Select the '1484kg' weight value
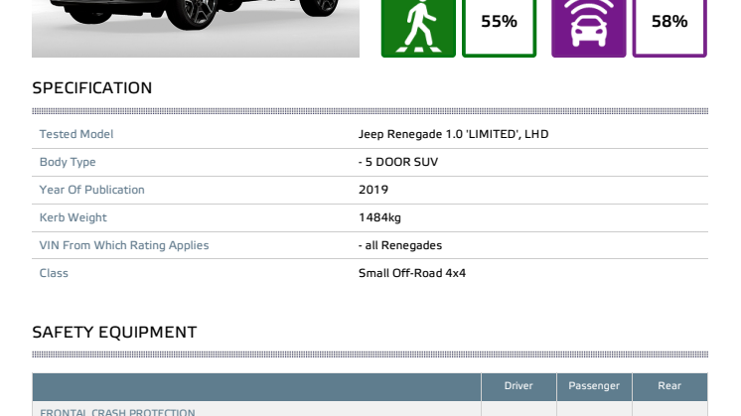Screen dimensions: 741x416 (379, 217)
